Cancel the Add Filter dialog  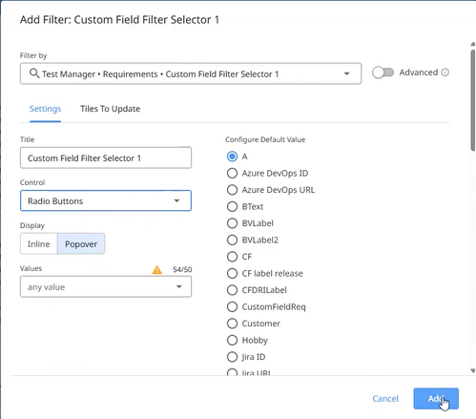[x=385, y=398]
